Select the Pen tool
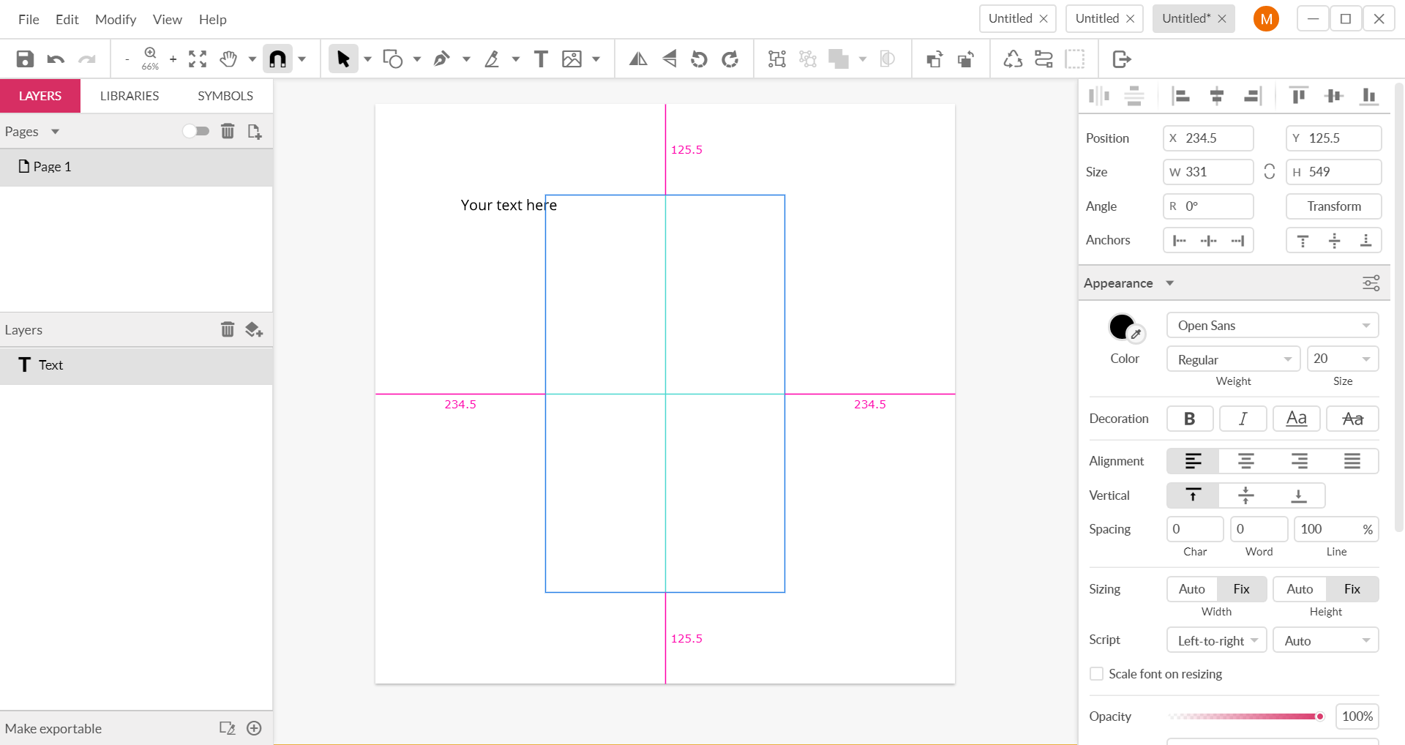This screenshot has height=745, width=1405. [441, 59]
